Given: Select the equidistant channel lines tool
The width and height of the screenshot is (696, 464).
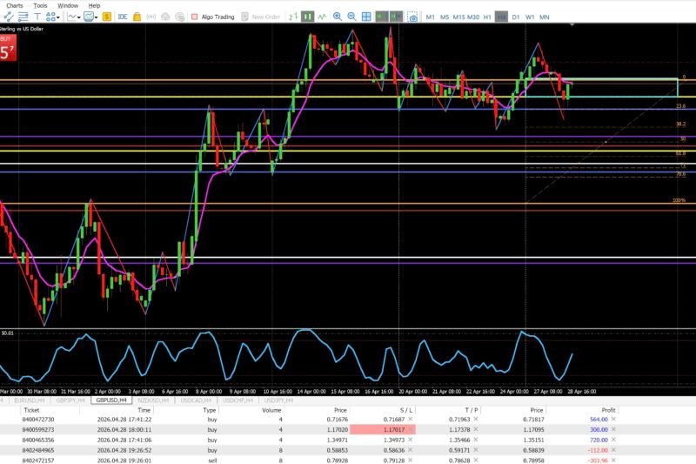Looking at the screenshot, I should click(23, 17).
